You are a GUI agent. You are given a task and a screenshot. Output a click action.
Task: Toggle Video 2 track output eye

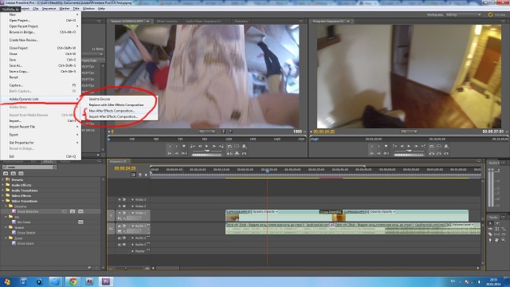pyautogui.click(x=120, y=206)
